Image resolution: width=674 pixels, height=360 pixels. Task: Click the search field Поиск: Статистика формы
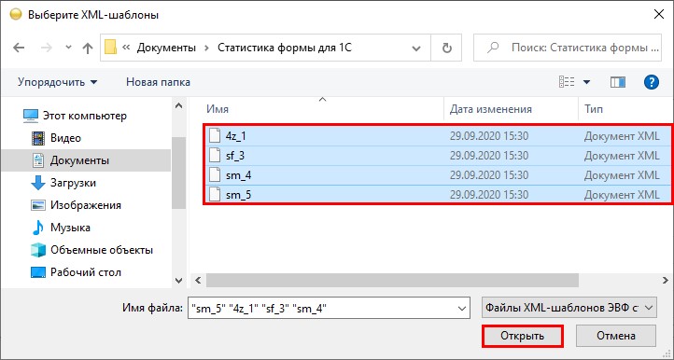[568, 48]
